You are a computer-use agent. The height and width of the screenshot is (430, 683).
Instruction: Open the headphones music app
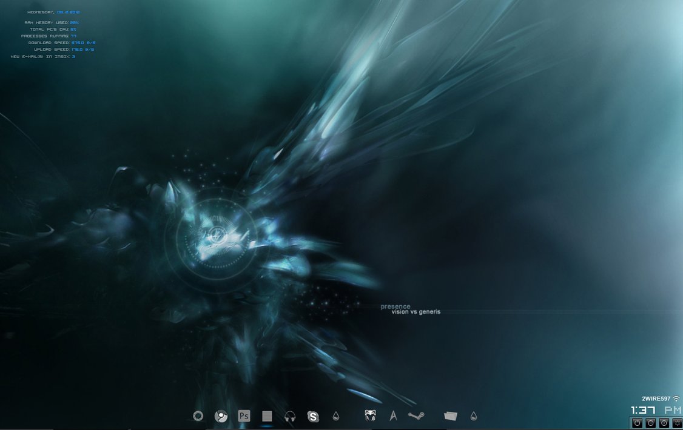tap(290, 416)
